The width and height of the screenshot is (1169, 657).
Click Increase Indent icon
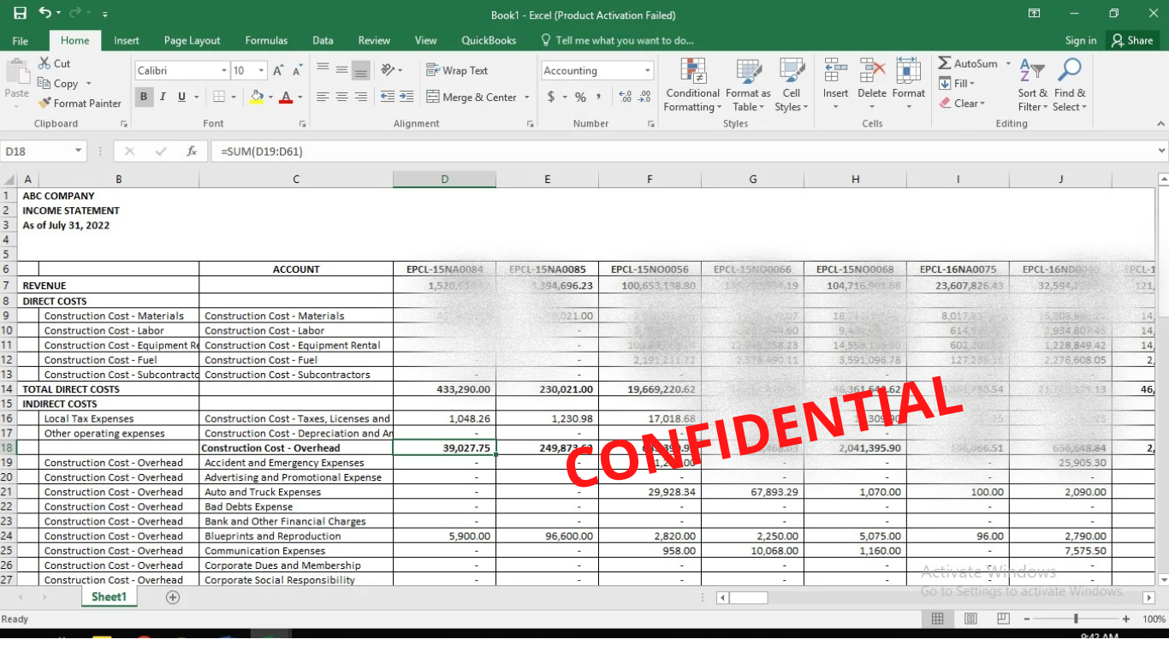406,97
